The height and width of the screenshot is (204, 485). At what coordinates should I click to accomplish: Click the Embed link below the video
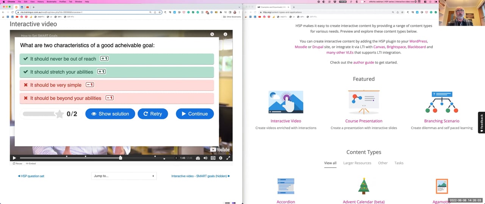(31, 164)
